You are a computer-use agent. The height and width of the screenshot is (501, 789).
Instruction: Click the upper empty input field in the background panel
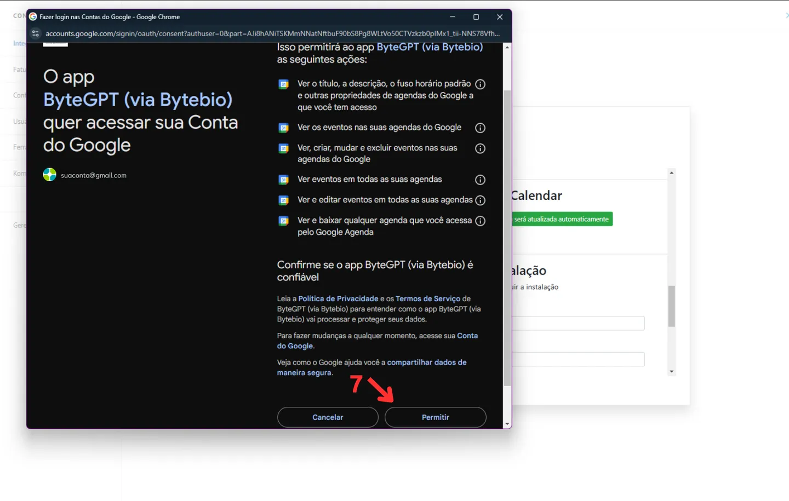[578, 323]
